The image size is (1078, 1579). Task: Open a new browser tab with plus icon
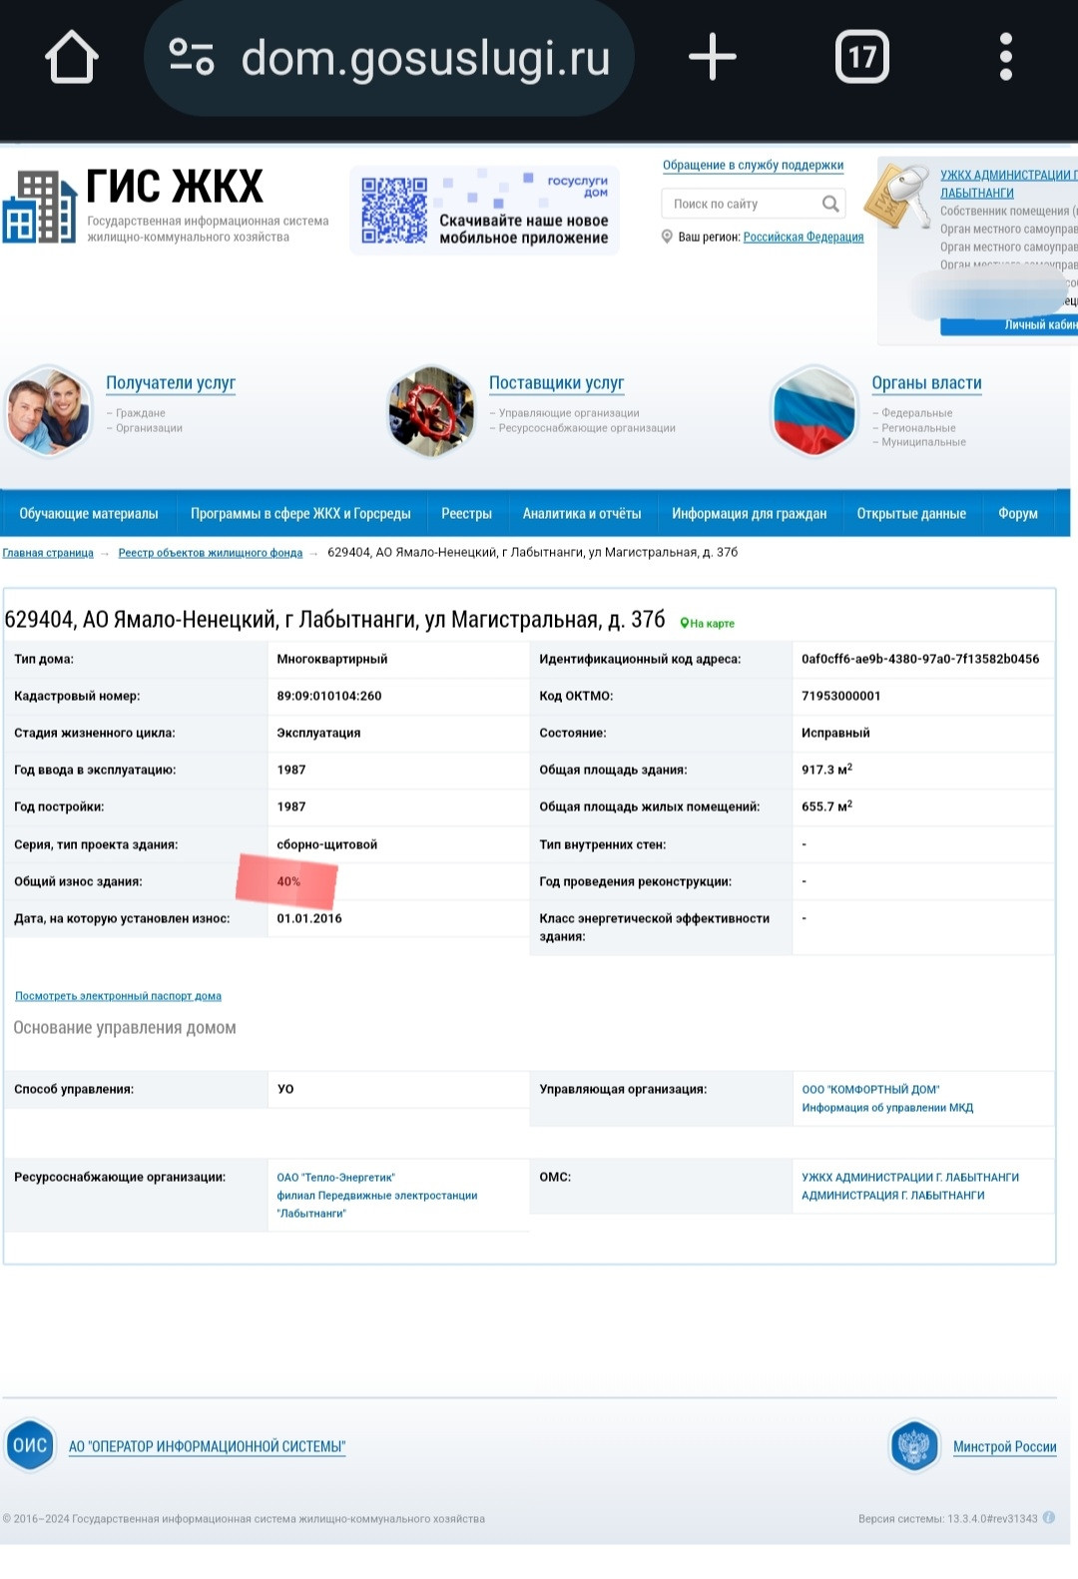point(713,57)
